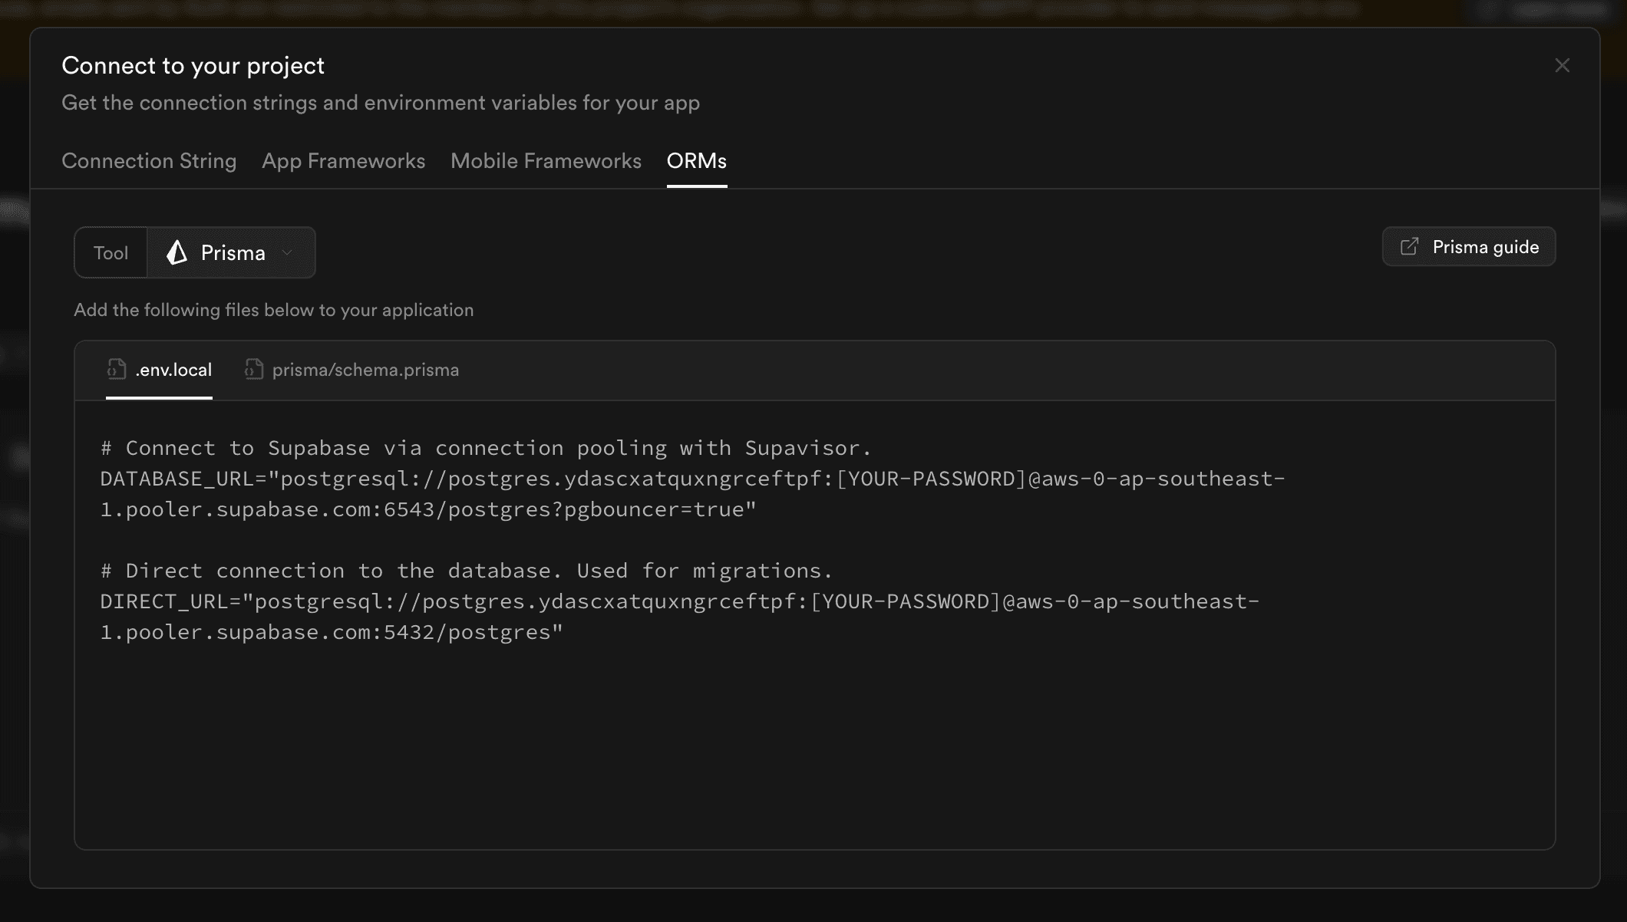1627x922 pixels.
Task: Switch to Connection String tab
Action: pyautogui.click(x=149, y=161)
